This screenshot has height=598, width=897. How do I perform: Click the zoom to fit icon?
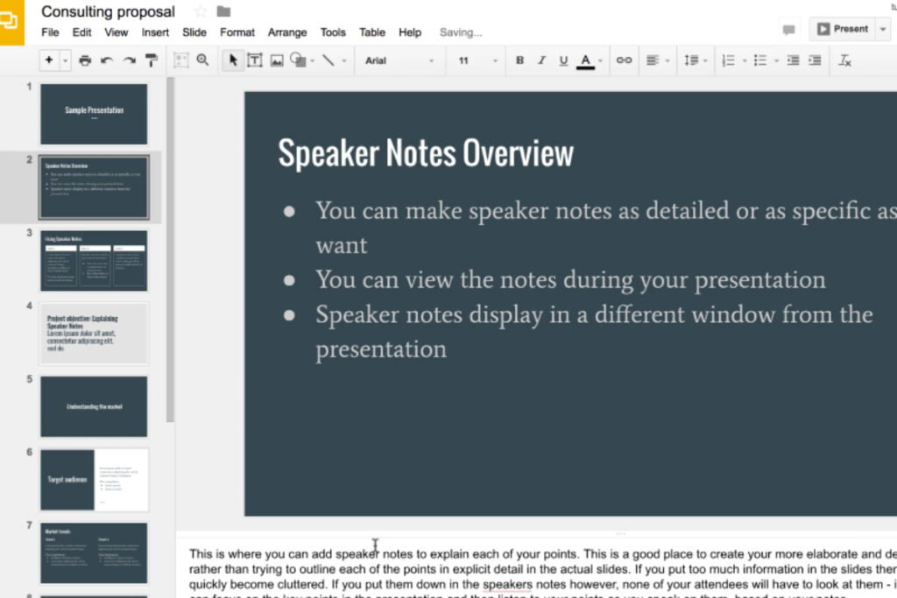[x=180, y=60]
